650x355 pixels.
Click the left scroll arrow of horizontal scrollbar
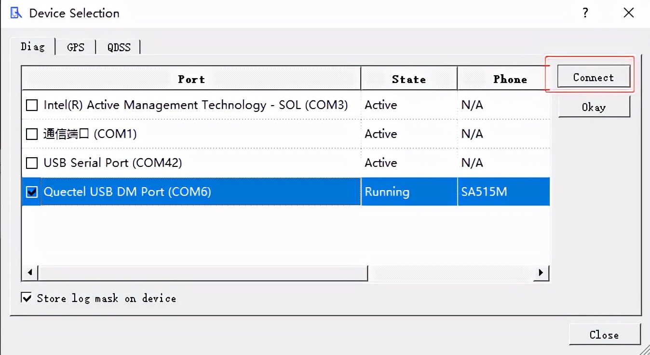[29, 273]
